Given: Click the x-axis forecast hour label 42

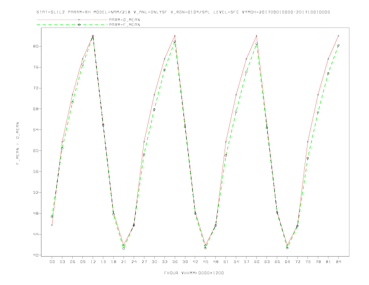Looking at the screenshot, I should 195,262.
